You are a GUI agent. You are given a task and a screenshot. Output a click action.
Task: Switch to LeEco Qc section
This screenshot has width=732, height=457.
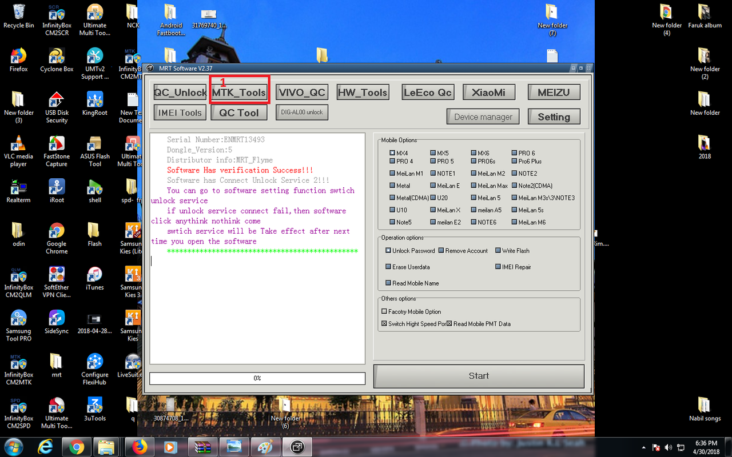tap(428, 93)
